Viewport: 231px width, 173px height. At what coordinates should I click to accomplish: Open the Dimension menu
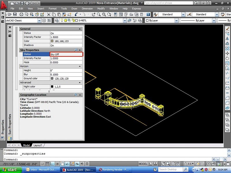[87, 9]
